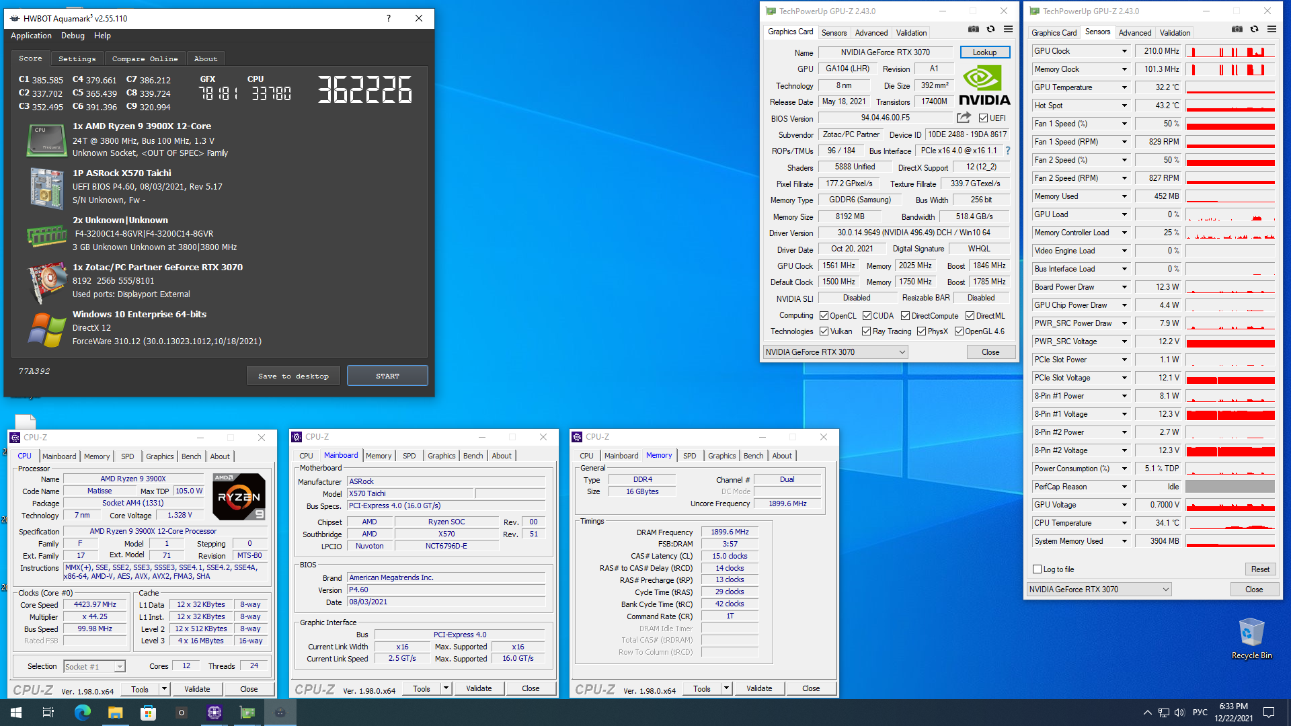The width and height of the screenshot is (1291, 726).
Task: Click the motherboard icon in Aquamark
Action: [x=46, y=188]
